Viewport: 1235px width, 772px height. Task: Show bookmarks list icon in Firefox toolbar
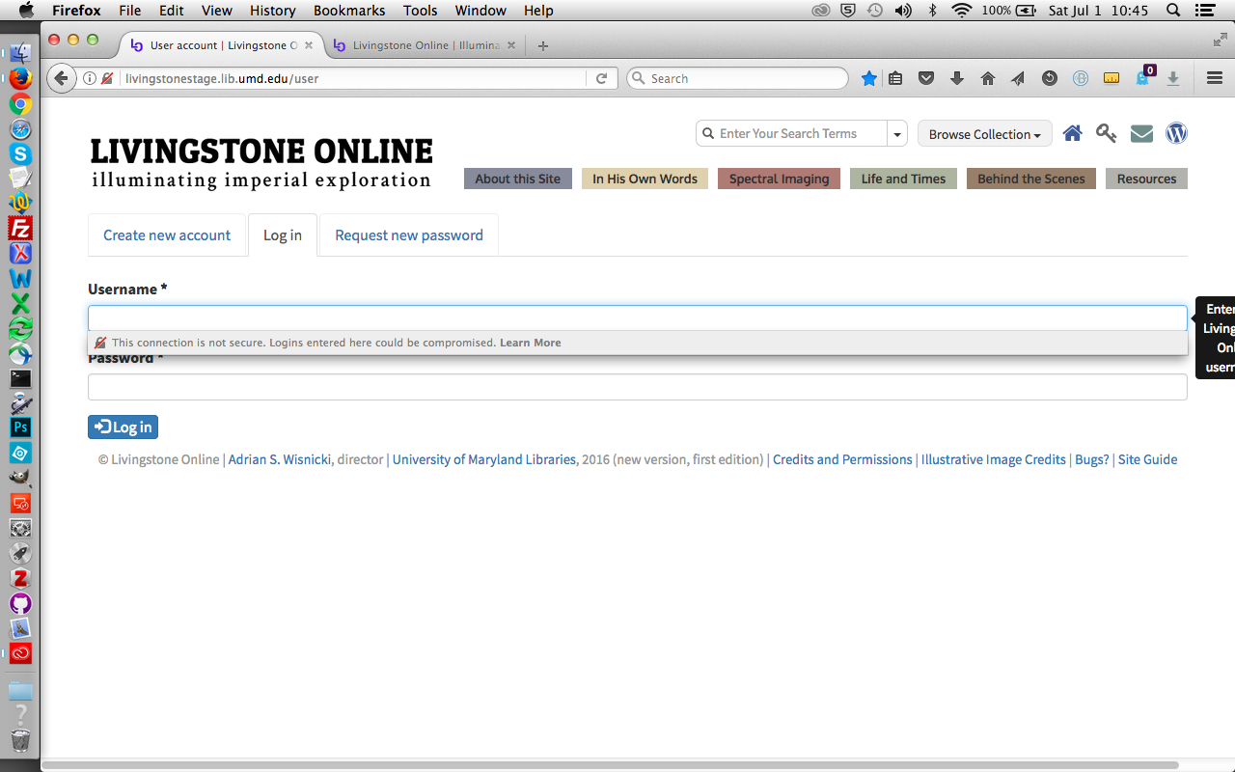895,79
